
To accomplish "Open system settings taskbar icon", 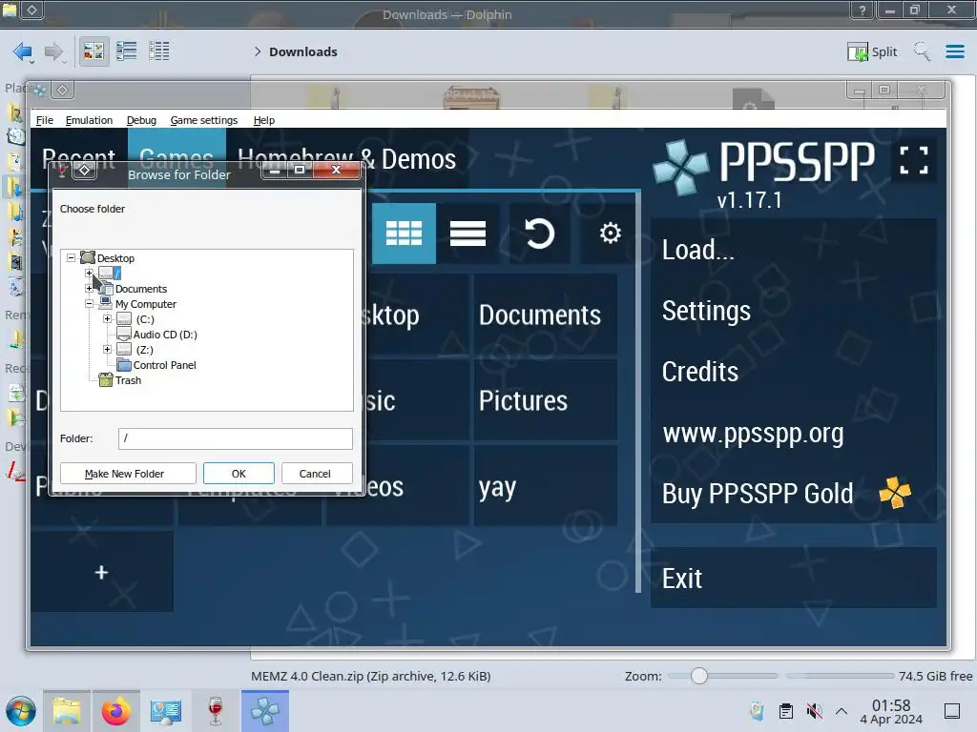I will click(x=165, y=711).
